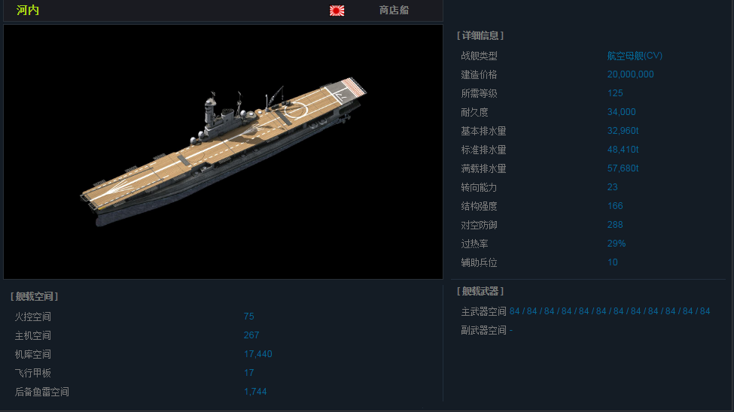This screenshot has height=412, width=734.
Task: Select the 耐久度 value 34,000
Action: point(622,112)
